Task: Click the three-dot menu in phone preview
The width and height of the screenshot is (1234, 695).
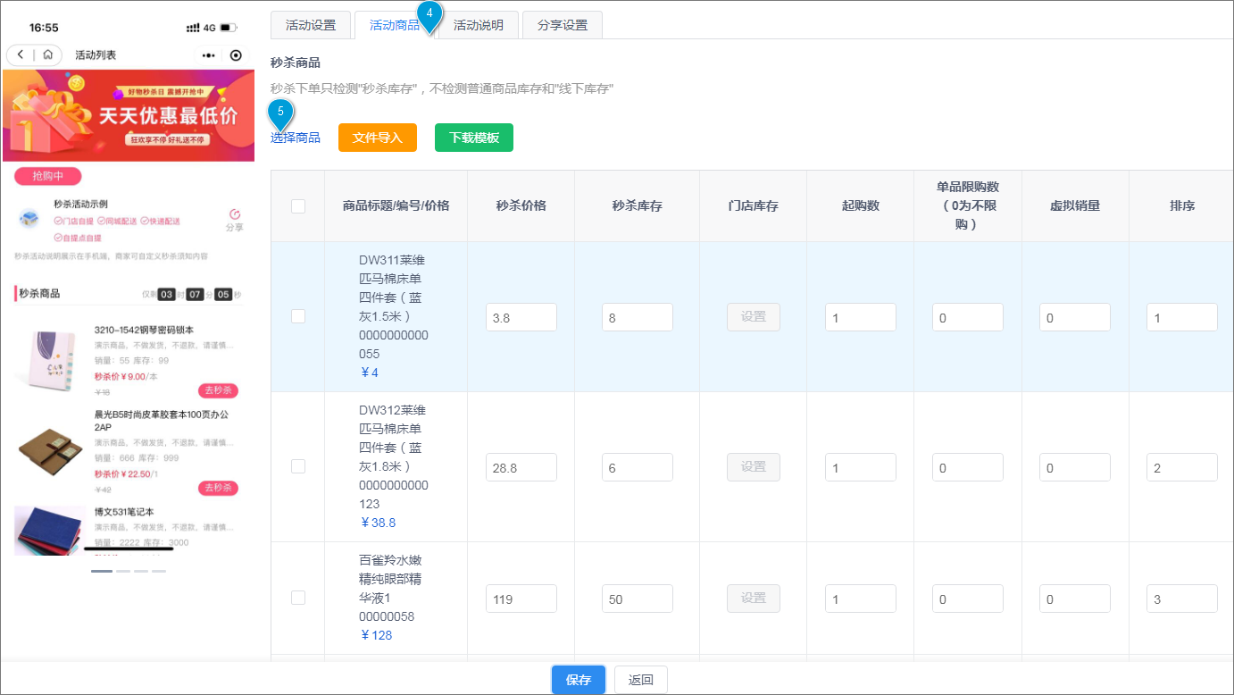Action: [208, 55]
